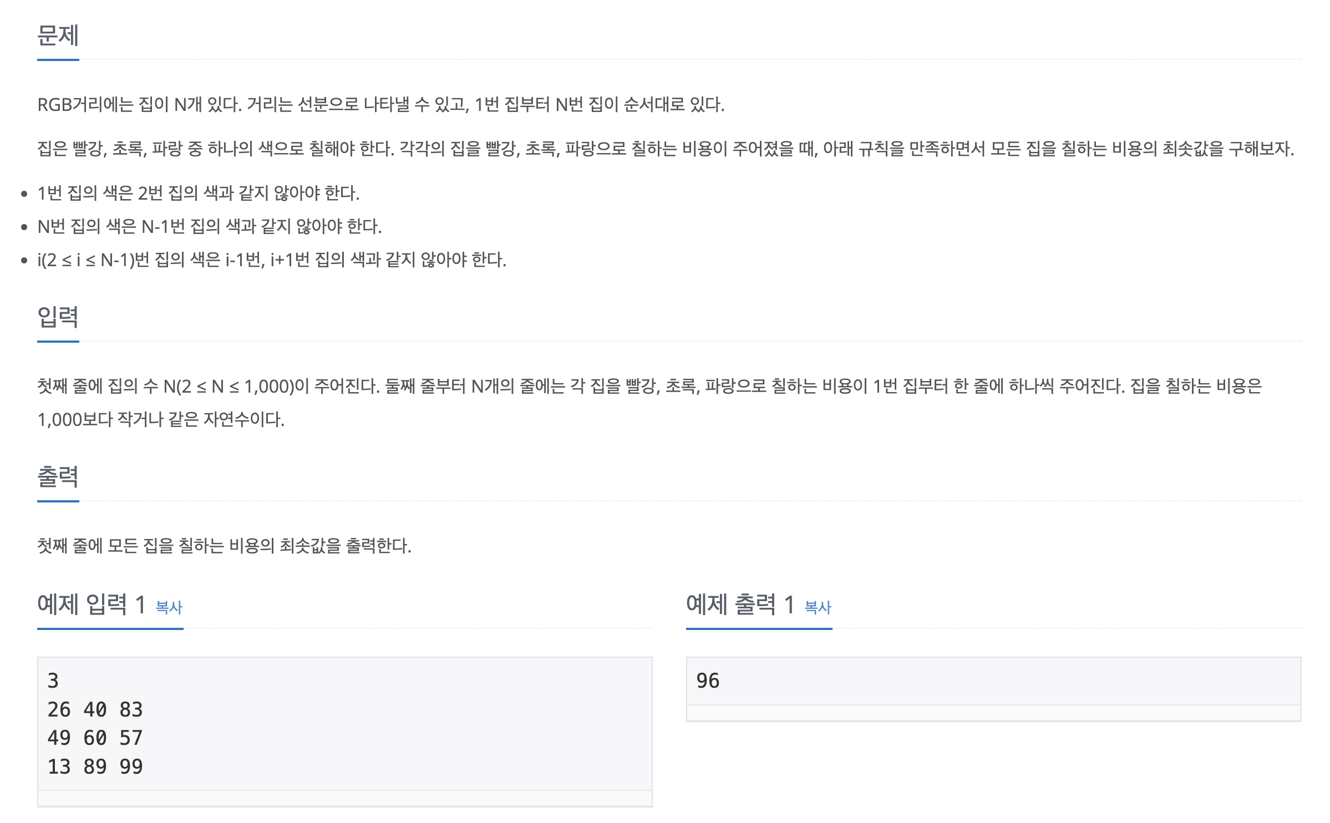1330x823 pixels.
Task: Click the 문제 section heading
Action: pyautogui.click(x=58, y=35)
